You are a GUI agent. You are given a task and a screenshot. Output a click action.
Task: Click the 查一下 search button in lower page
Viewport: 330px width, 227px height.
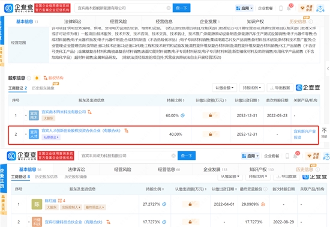[x=187, y=156]
